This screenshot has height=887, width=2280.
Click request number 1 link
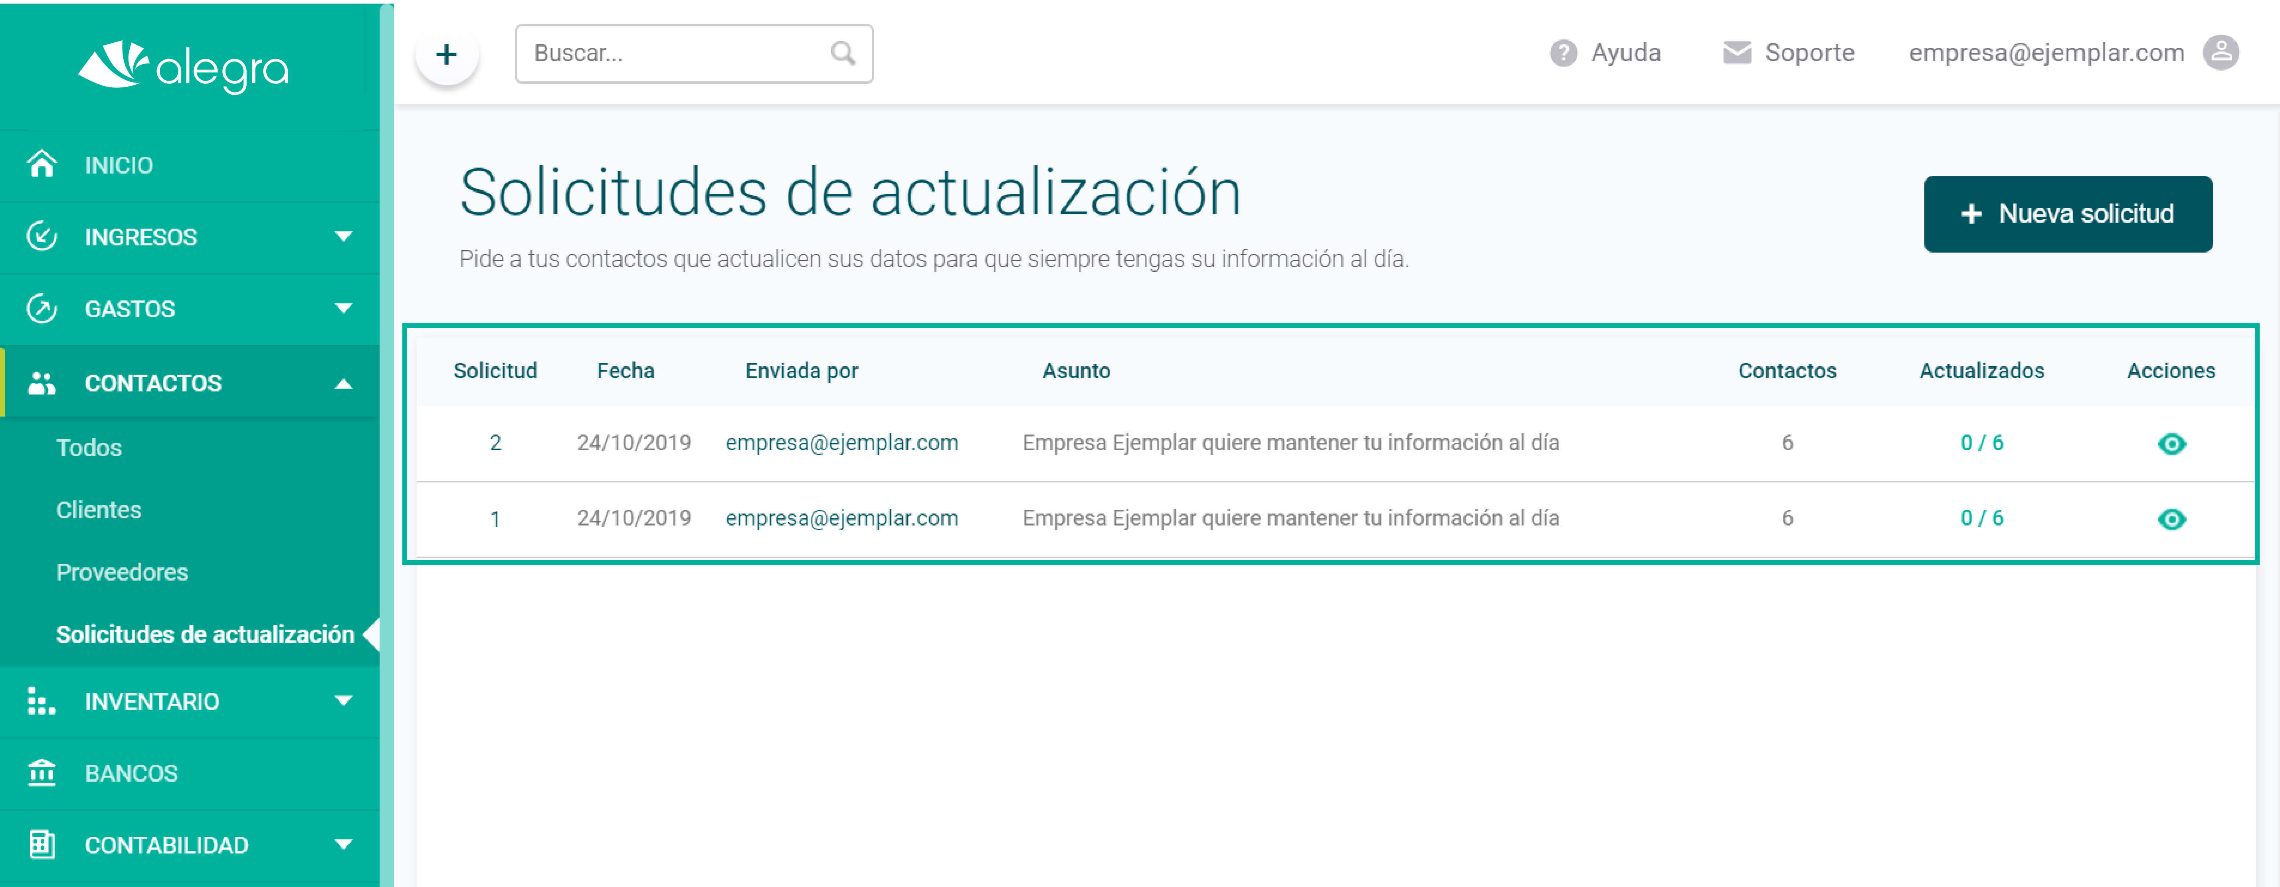[x=495, y=519]
